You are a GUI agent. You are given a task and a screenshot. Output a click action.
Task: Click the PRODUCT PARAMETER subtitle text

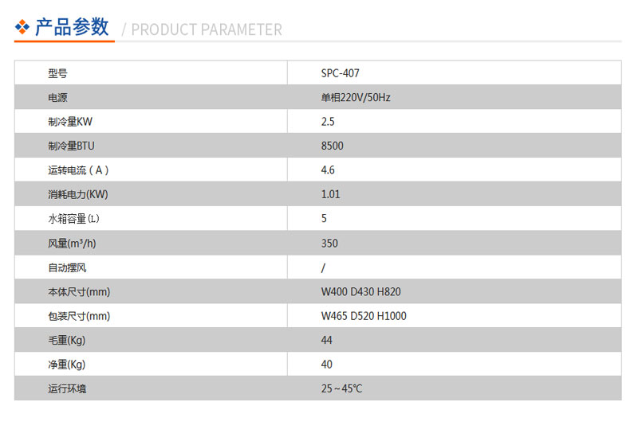click(207, 29)
